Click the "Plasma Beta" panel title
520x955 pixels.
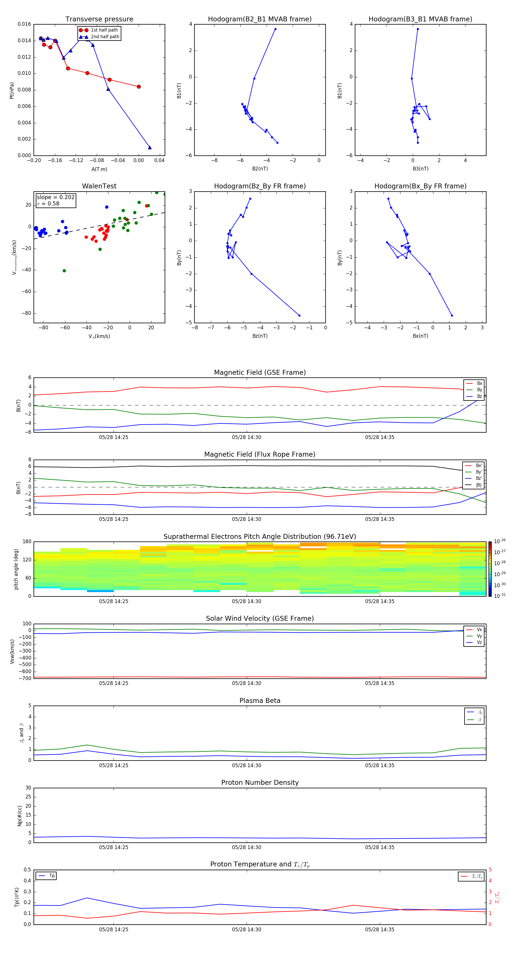pyautogui.click(x=260, y=701)
